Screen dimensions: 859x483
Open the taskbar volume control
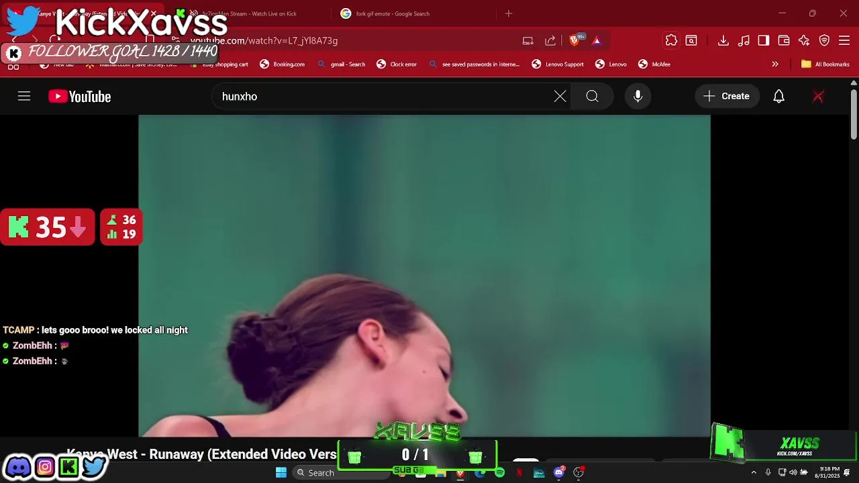[793, 473]
